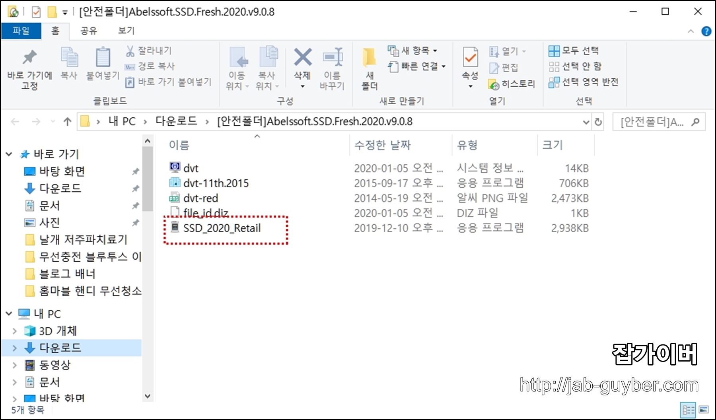Refresh the current folder view
This screenshot has width=716, height=420.
[598, 122]
